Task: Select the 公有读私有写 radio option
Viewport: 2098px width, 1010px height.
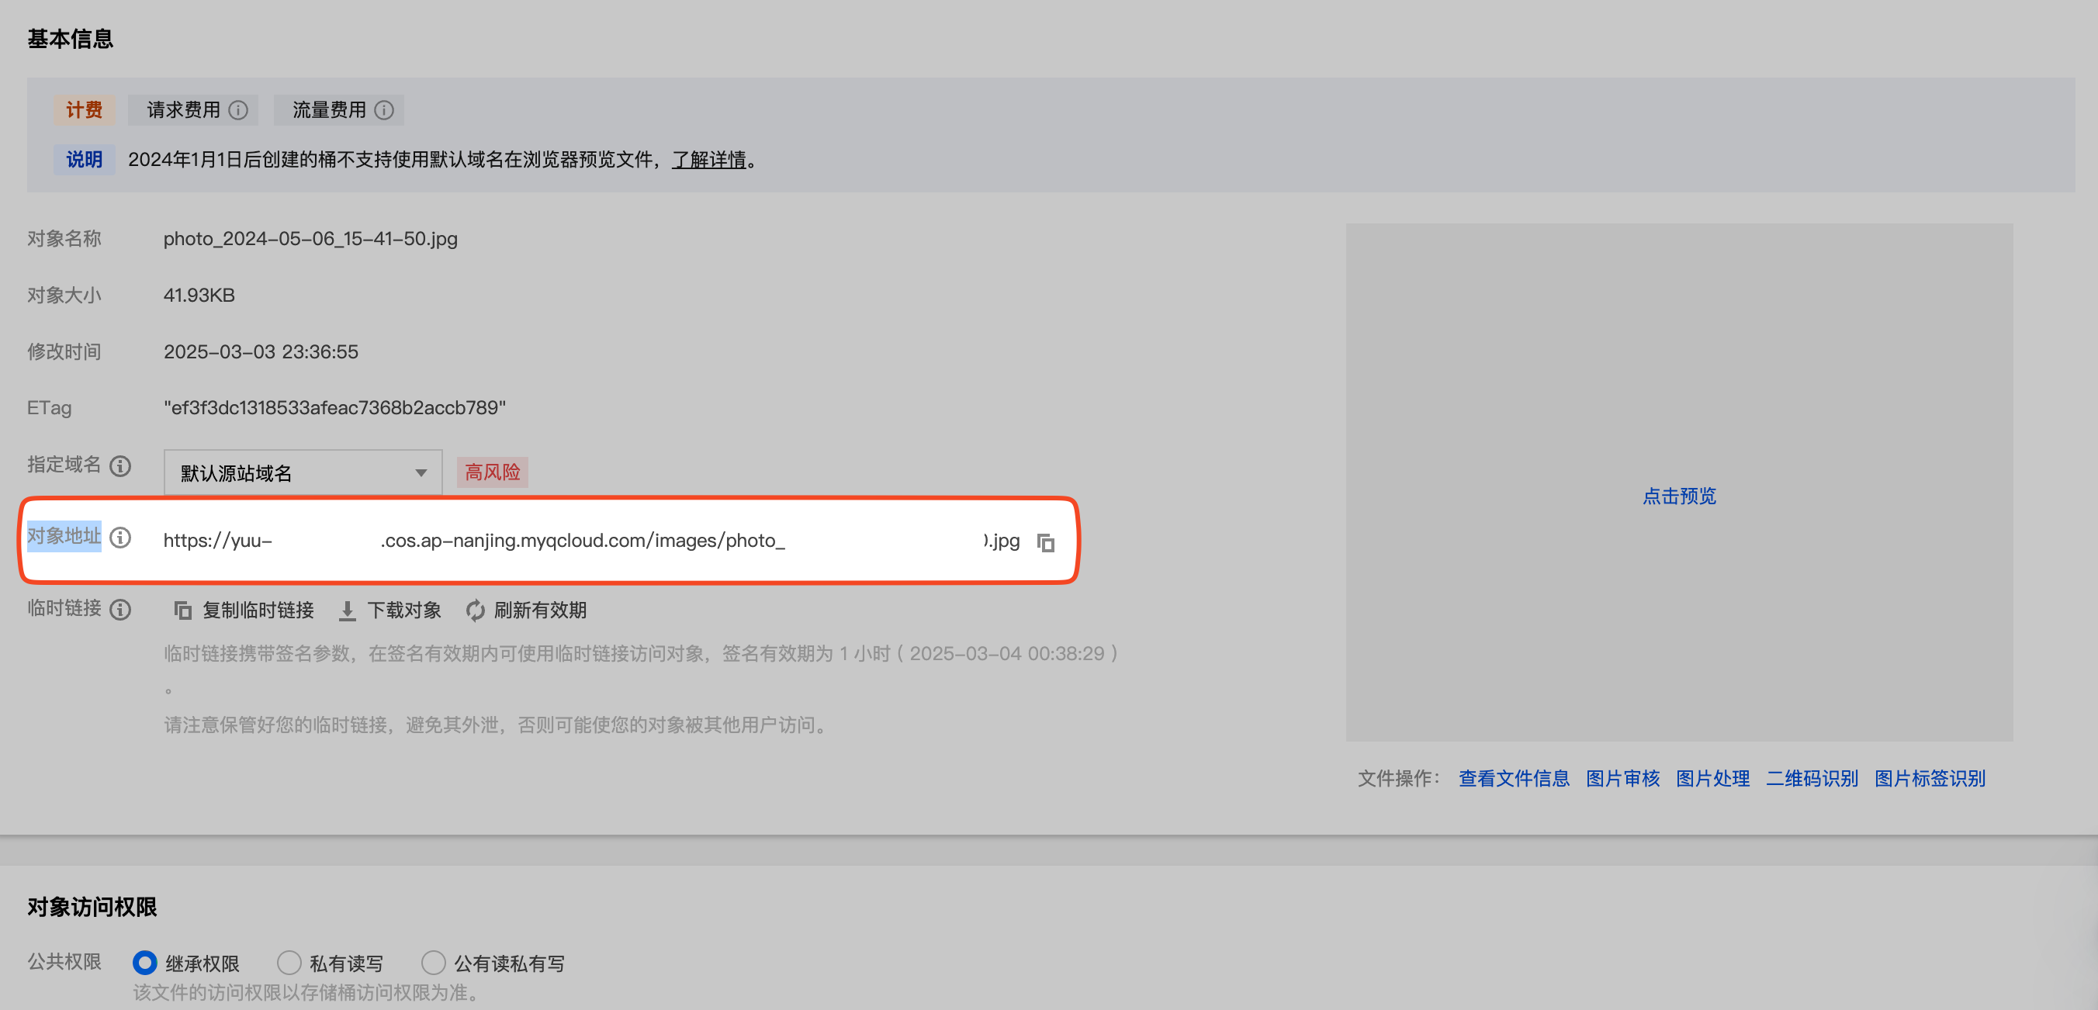Action: click(433, 963)
